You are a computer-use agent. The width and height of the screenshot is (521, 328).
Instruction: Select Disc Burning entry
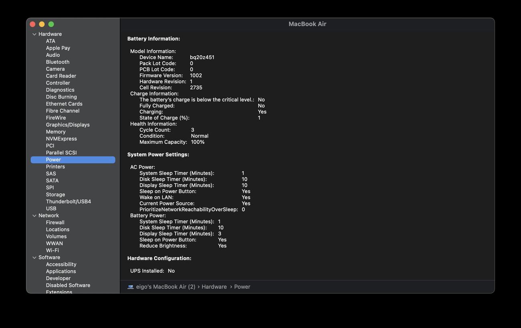(61, 97)
